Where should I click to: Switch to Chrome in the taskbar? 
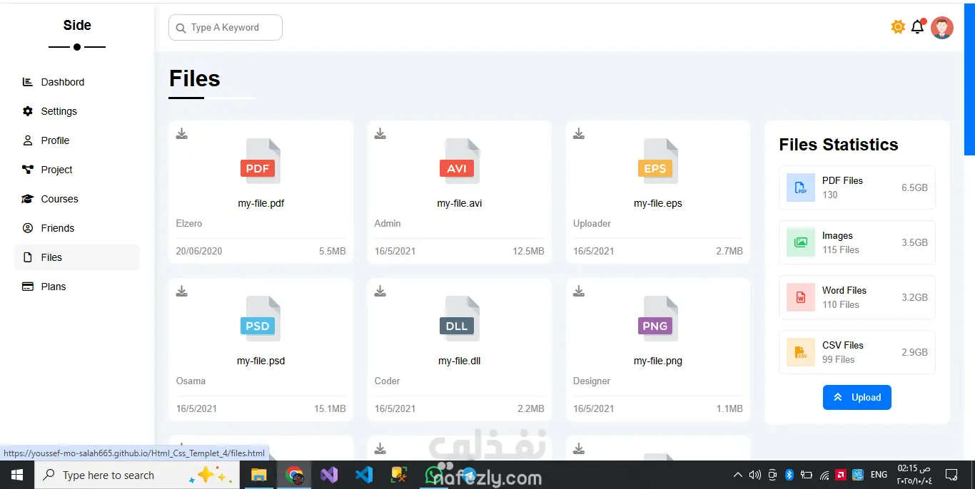point(294,475)
